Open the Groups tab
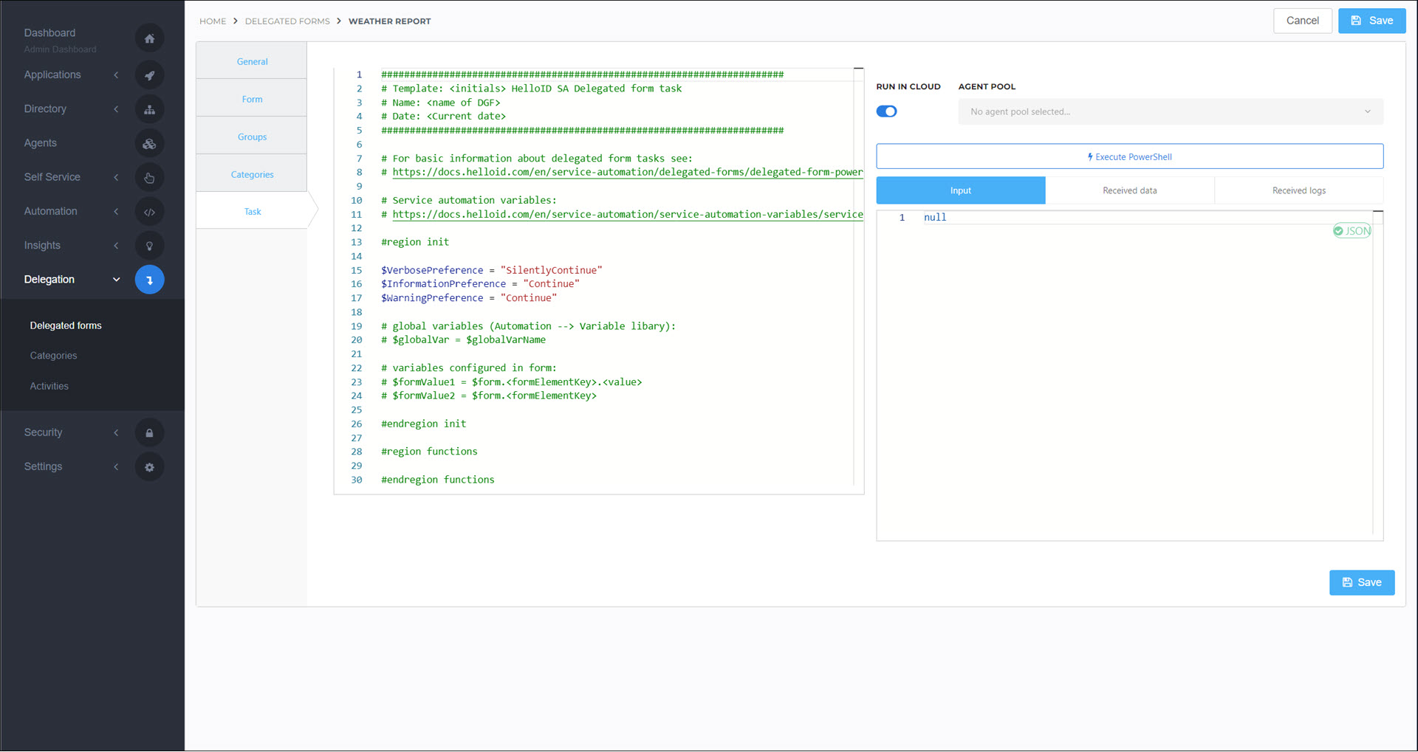 [252, 137]
